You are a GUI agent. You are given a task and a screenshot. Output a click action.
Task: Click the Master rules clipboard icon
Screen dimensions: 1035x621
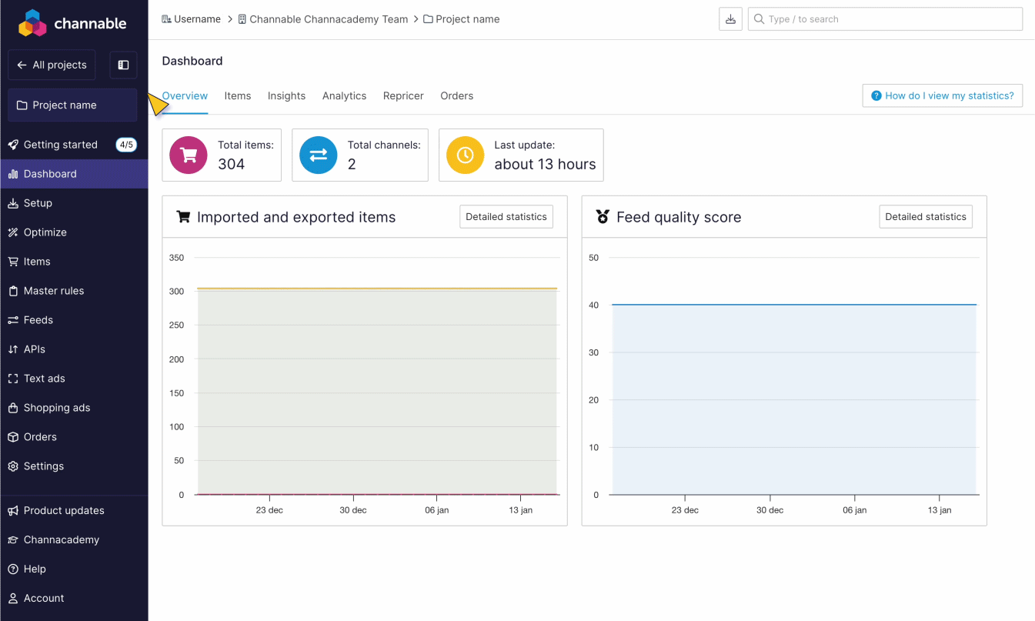tap(13, 291)
